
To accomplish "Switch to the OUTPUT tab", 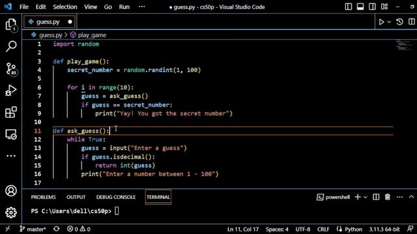I will 76,197.
